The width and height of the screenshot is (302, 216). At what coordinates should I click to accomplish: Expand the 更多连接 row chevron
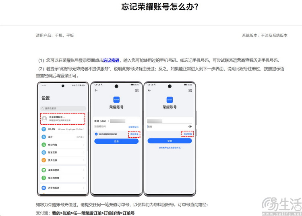(84, 160)
